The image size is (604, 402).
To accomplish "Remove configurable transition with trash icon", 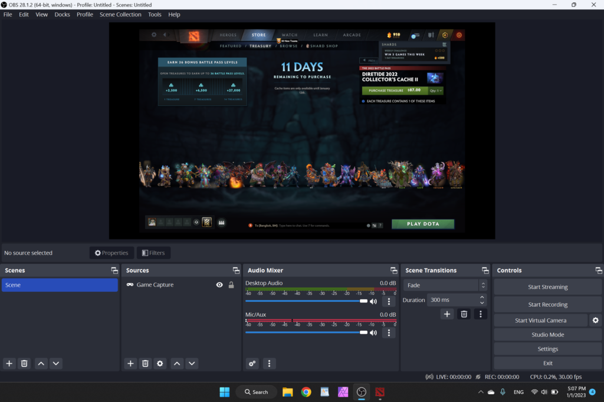I will (x=464, y=314).
